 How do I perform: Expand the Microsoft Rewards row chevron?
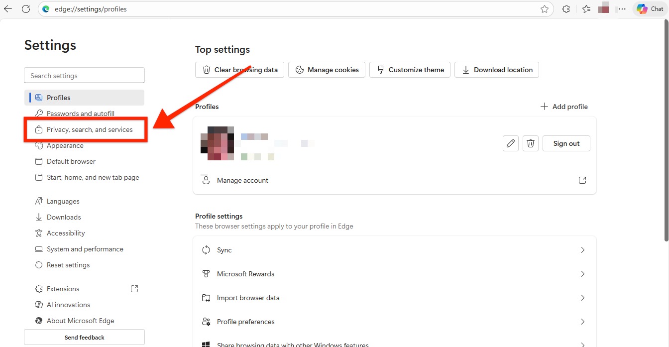(582, 274)
